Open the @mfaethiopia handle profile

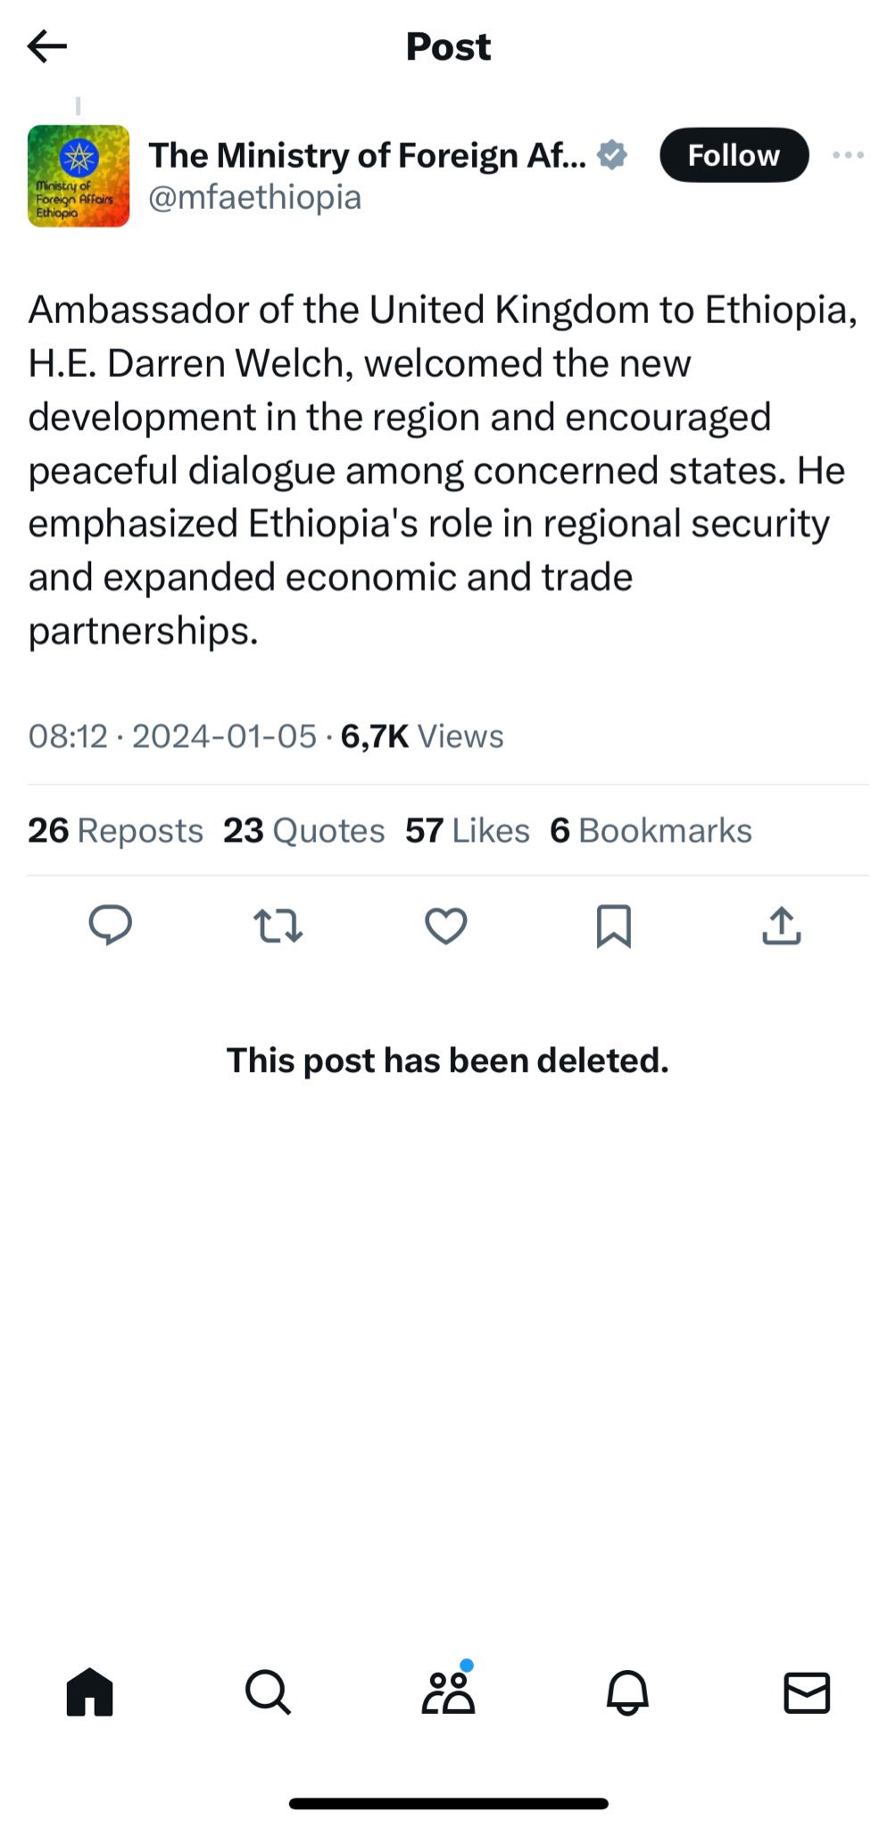255,197
